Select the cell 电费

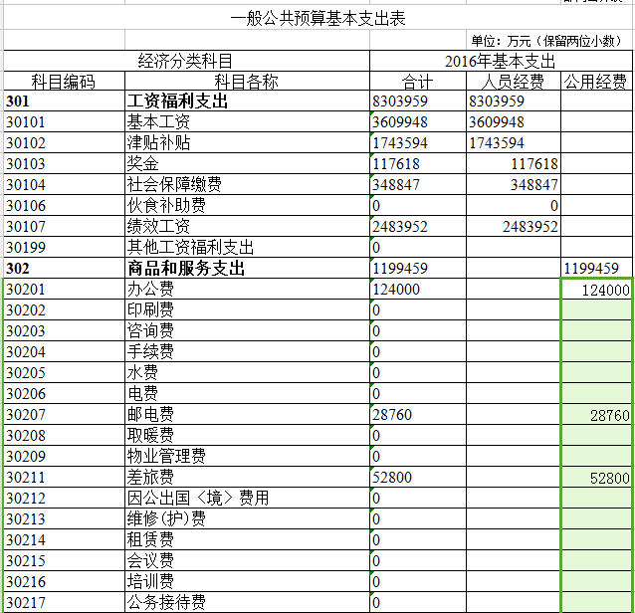point(247,393)
